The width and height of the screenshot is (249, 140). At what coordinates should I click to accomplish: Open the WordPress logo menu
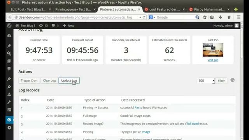[x=9, y=25]
